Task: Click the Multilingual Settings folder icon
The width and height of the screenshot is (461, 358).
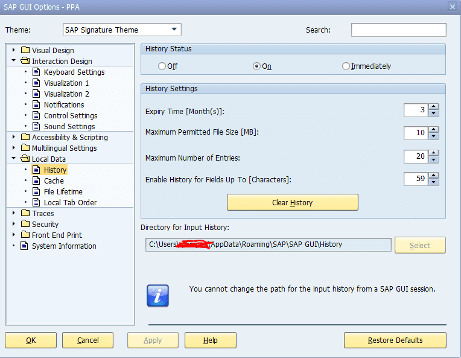Action: [25, 148]
